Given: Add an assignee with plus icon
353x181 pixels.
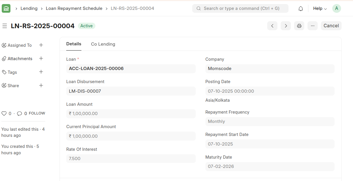Looking at the screenshot, I should point(41,45).
